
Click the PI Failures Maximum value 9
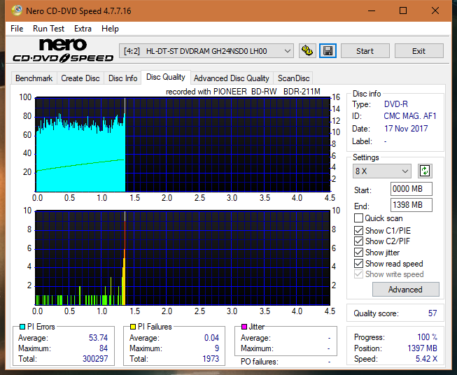coord(217,348)
